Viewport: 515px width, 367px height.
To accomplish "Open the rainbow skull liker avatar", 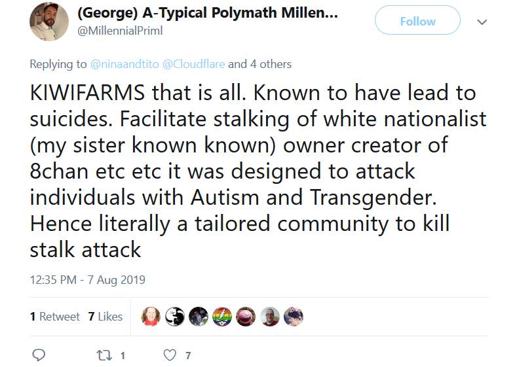I will click(222, 317).
